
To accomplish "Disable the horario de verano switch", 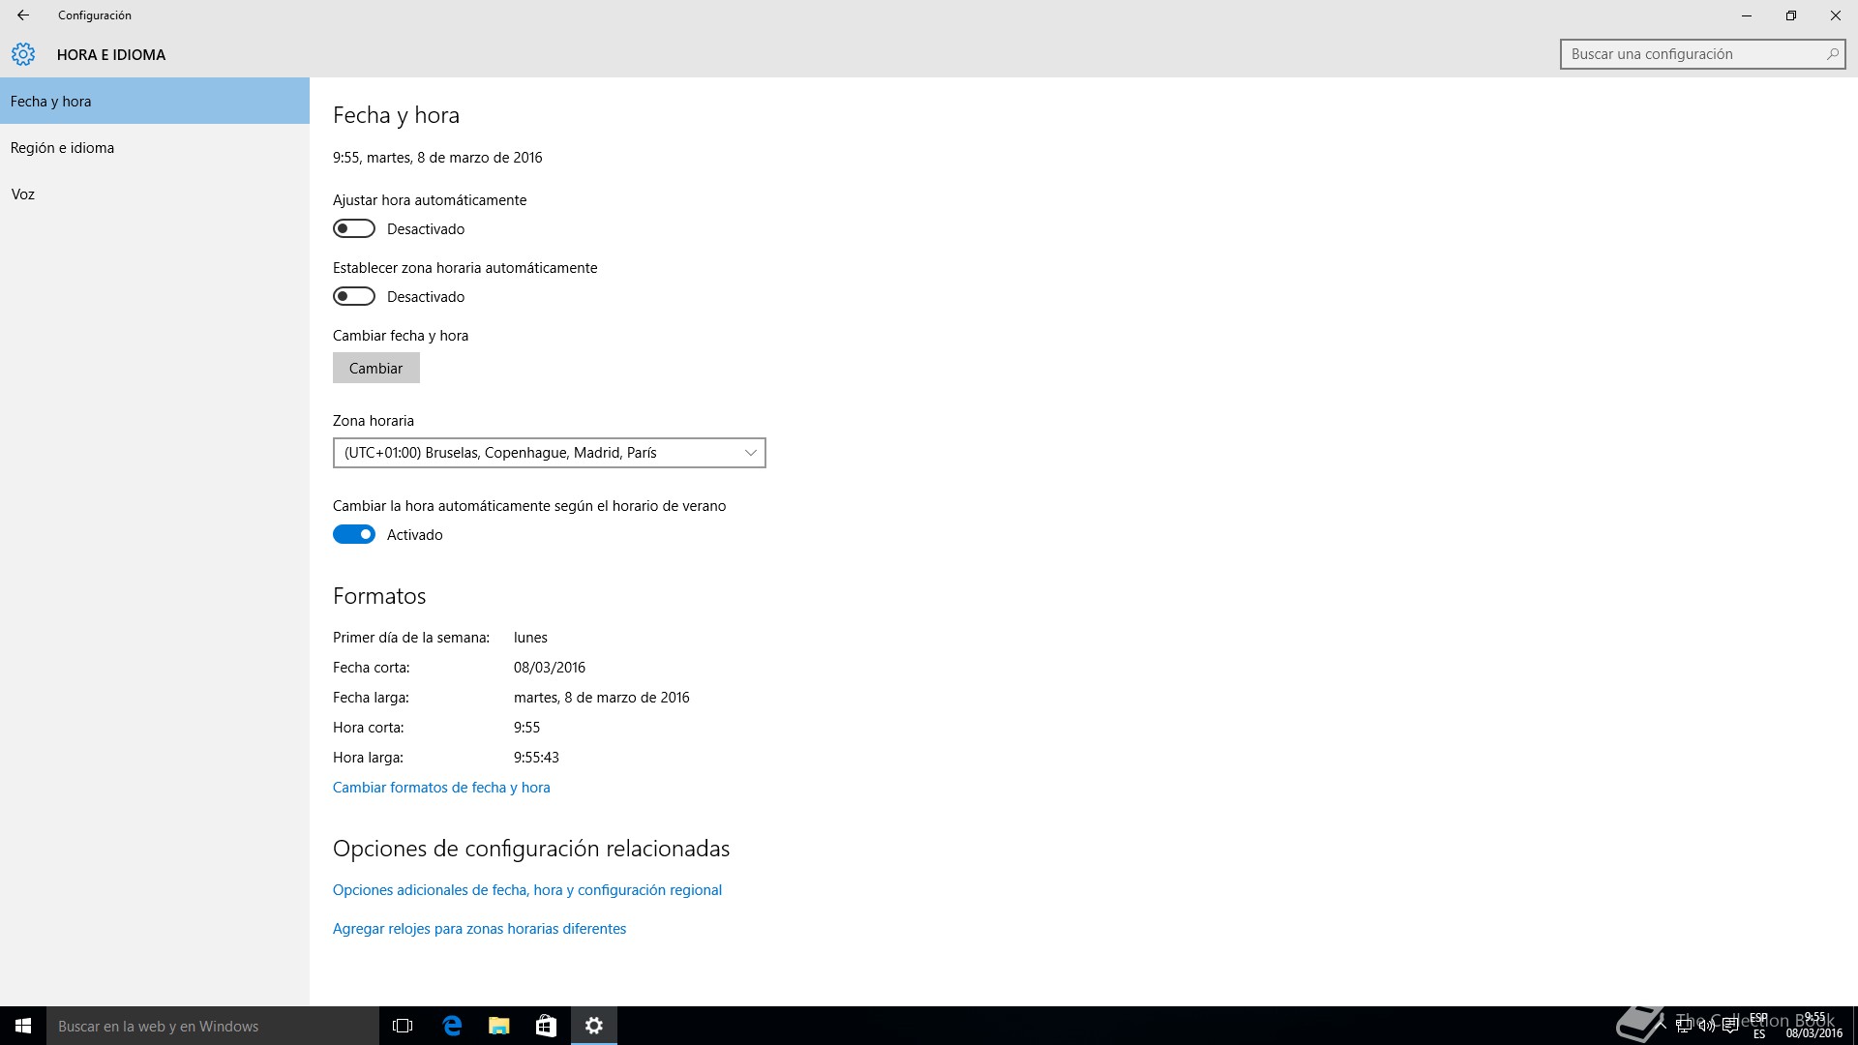I will 354,535.
